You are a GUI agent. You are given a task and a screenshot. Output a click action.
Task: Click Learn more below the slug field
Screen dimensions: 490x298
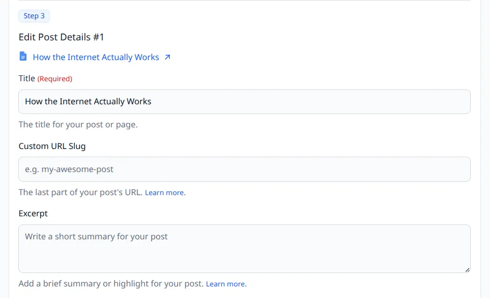164,192
